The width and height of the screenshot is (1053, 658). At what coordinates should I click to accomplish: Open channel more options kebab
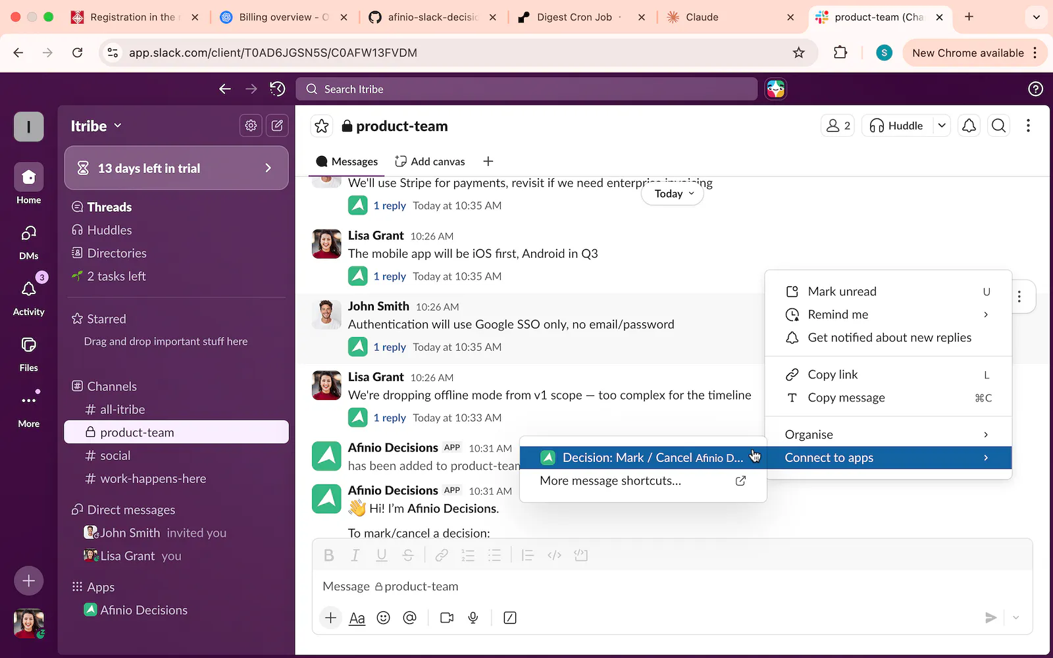pyautogui.click(x=1028, y=126)
